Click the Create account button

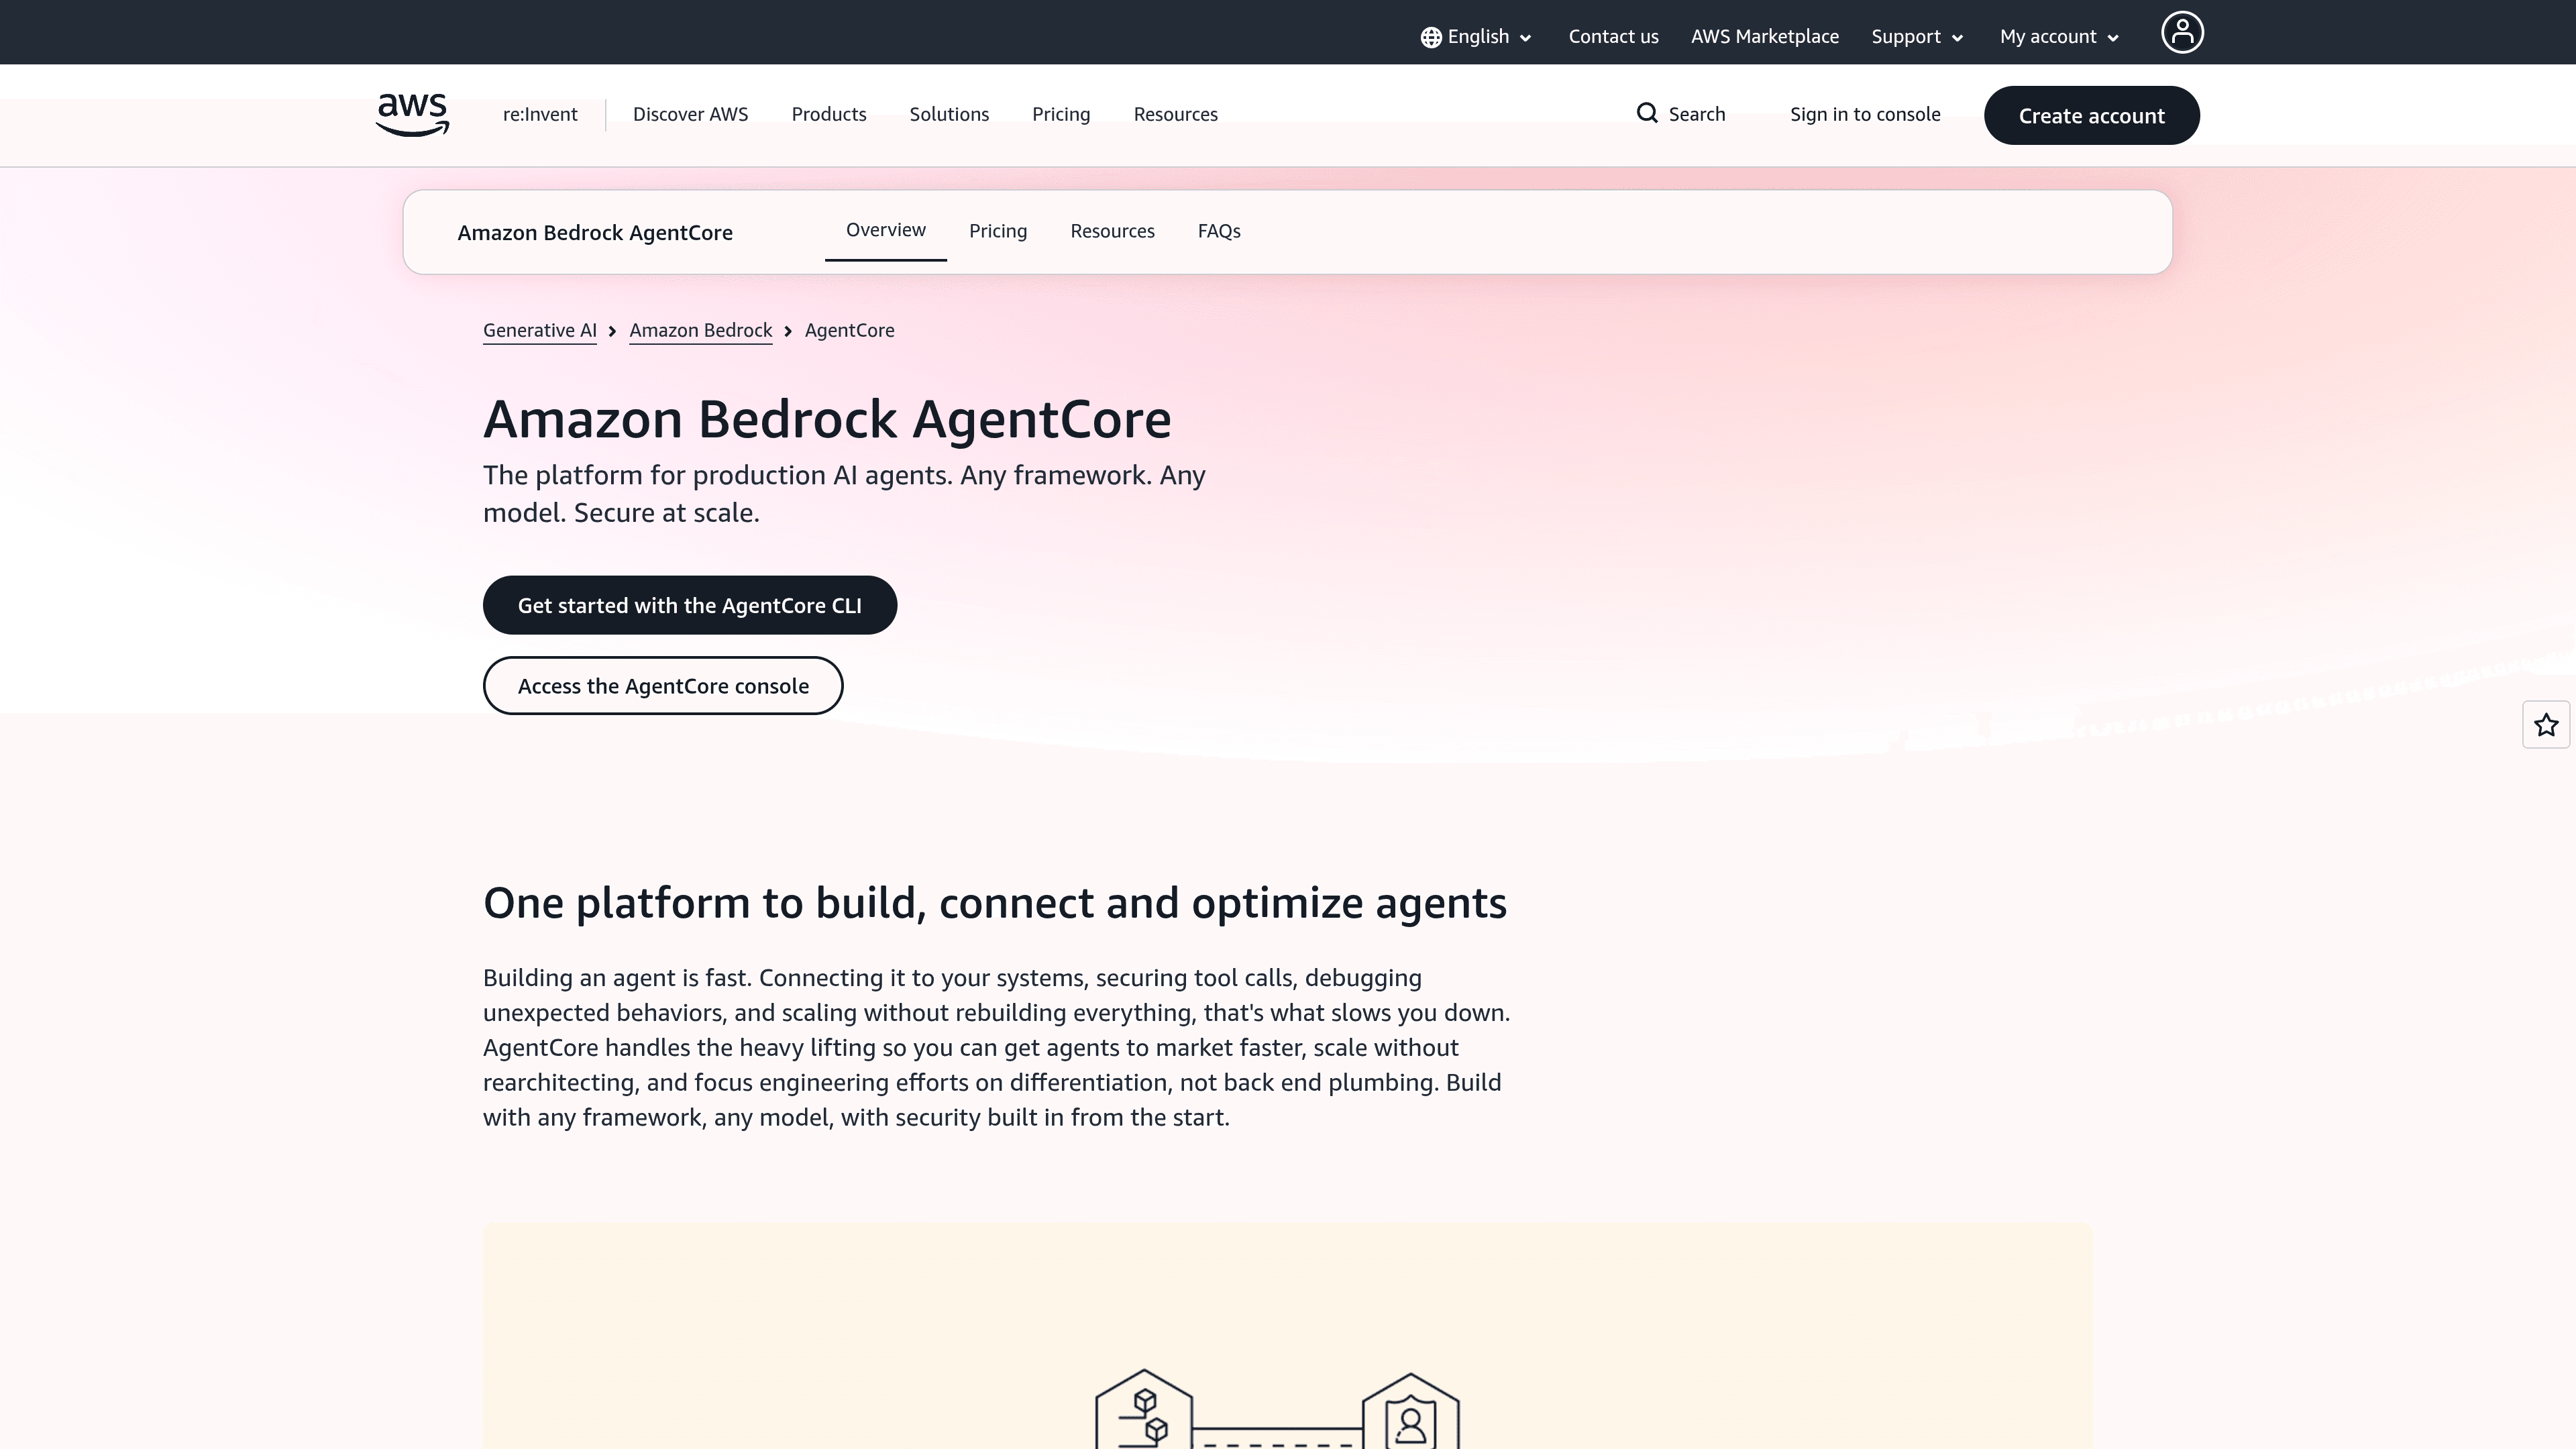point(2091,115)
